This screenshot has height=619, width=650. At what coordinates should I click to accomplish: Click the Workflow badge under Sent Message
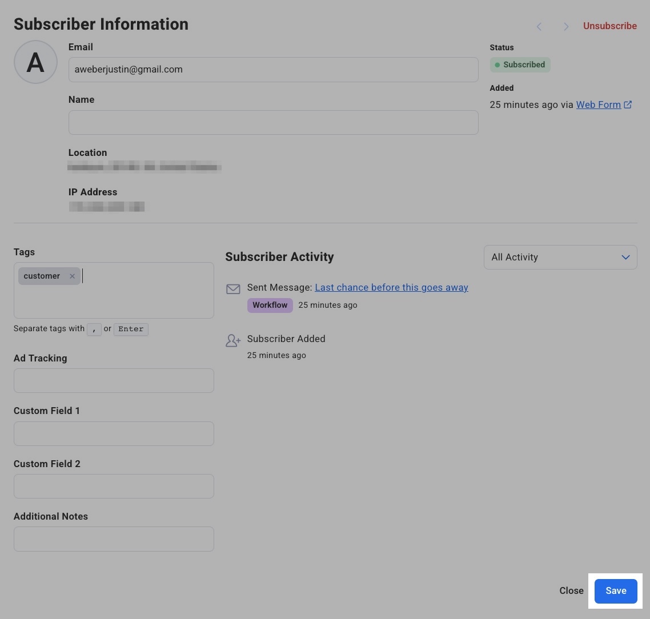pos(270,305)
